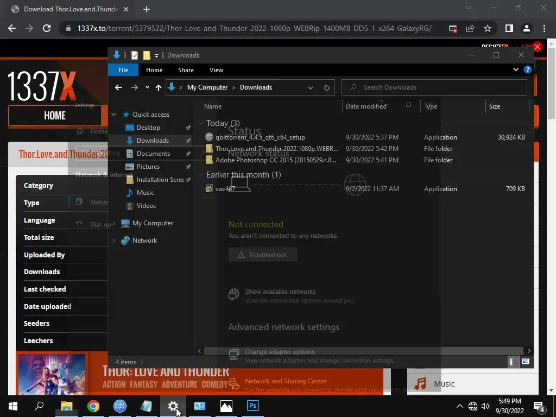Select Thor.Love.and.Thunder.2022.1080p folder
556x417 pixels.
click(x=276, y=149)
